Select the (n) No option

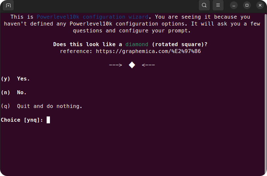tap(14, 93)
